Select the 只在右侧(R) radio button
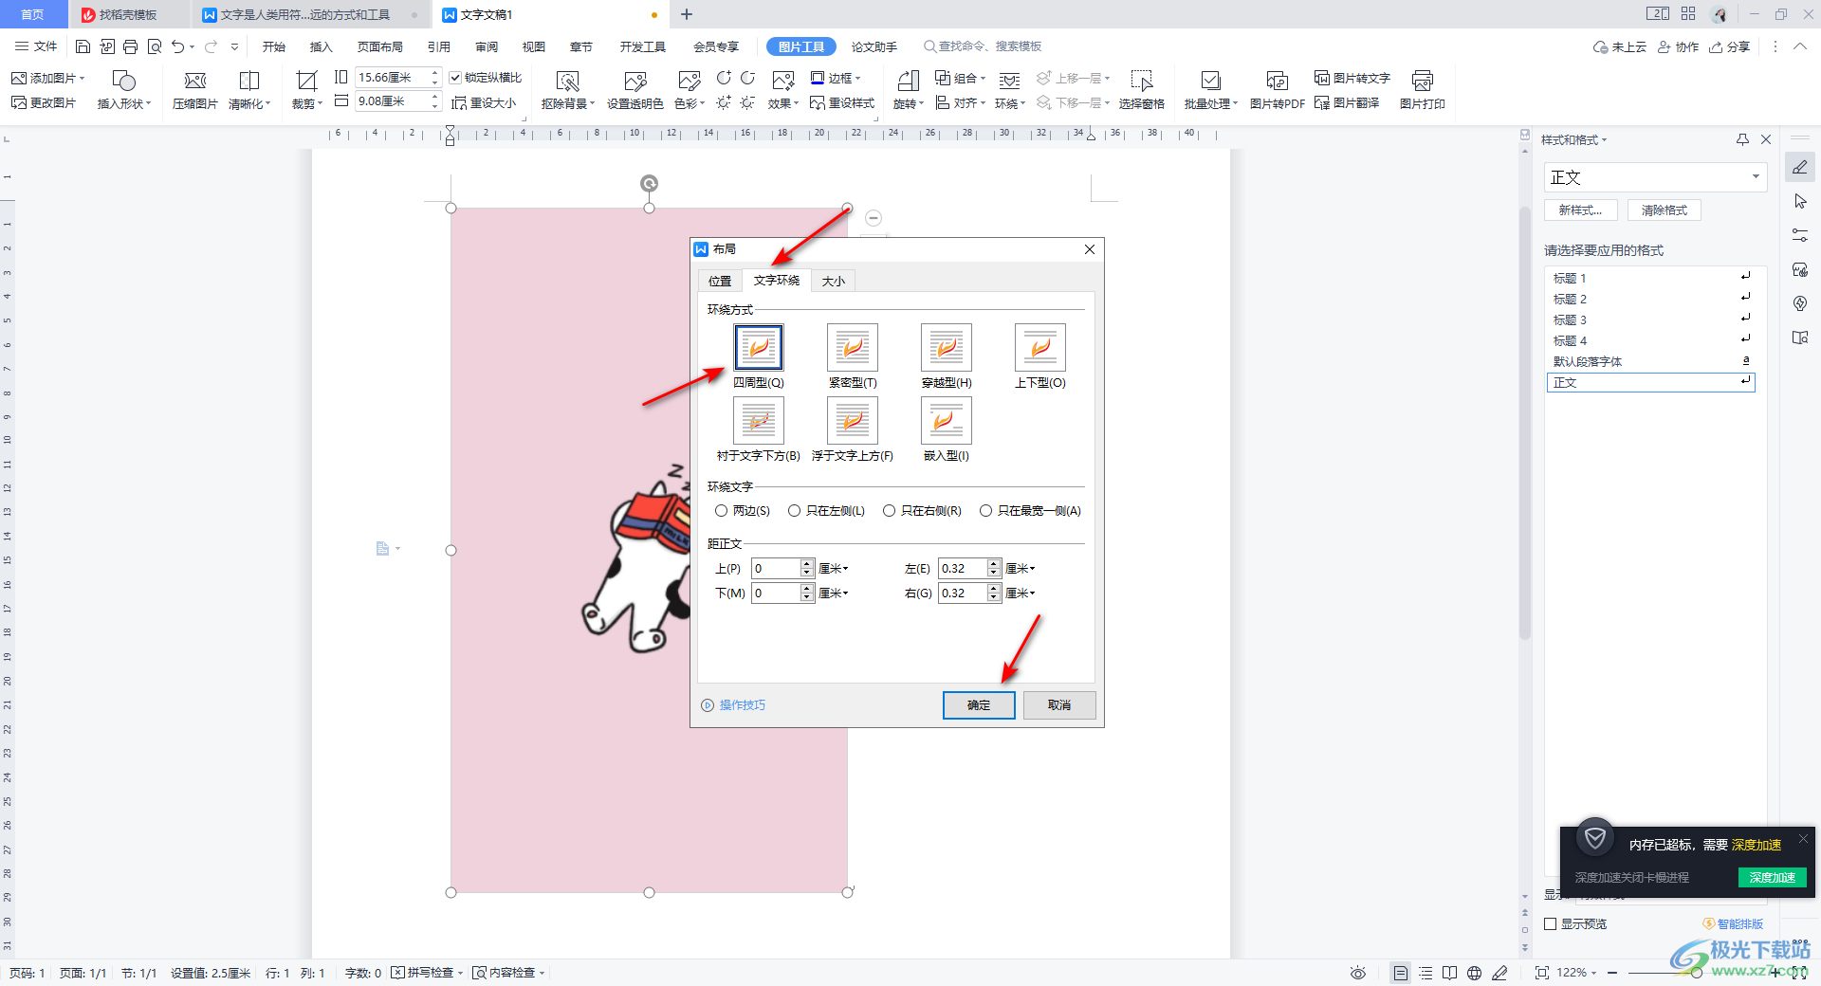This screenshot has width=1821, height=986. pos(890,511)
